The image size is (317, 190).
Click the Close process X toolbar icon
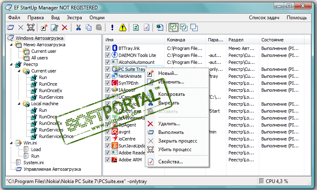tap(21, 27)
